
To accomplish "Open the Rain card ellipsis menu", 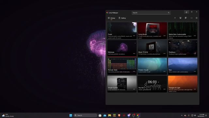I will (195, 71).
